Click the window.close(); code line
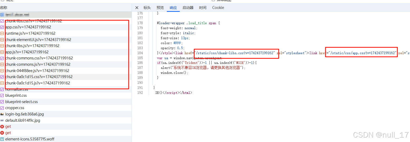Screen dimensions: 410x142 click(174, 73)
